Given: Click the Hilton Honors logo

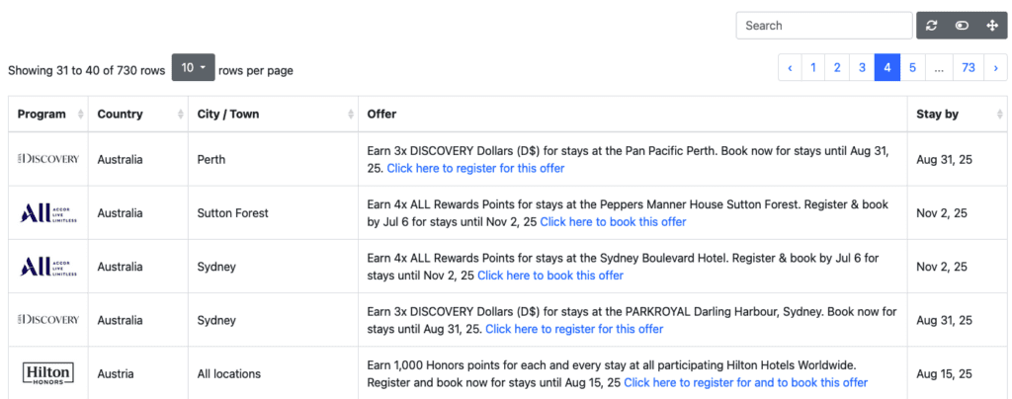Looking at the screenshot, I should [x=47, y=373].
